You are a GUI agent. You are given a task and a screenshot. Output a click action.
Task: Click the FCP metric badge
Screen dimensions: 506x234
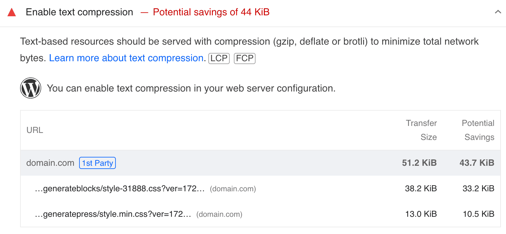pyautogui.click(x=245, y=58)
